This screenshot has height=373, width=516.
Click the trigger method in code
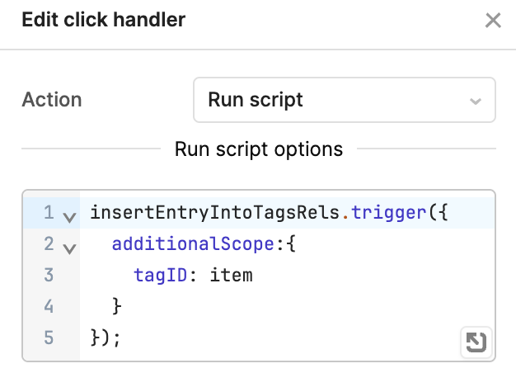click(389, 213)
